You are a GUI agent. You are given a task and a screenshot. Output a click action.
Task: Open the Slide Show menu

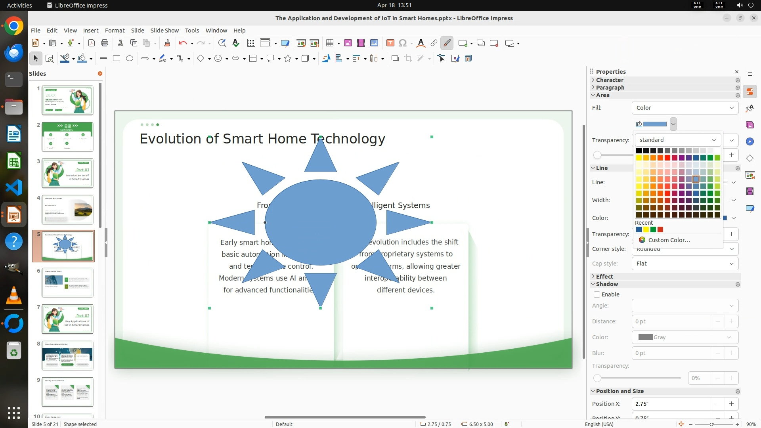tap(164, 31)
